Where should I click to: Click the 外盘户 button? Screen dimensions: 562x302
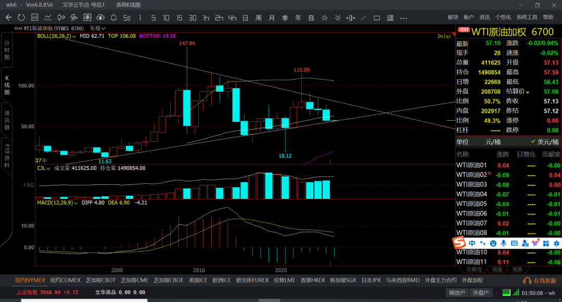480,293
